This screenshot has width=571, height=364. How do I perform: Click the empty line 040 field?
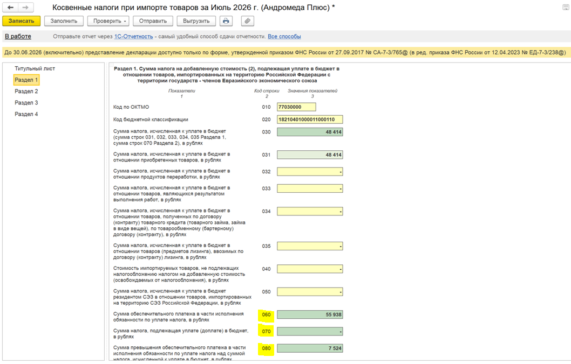(310, 269)
